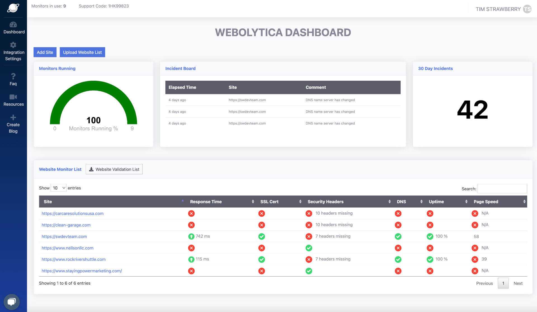Click the Create Blog plus icon
Image resolution: width=537 pixels, height=312 pixels.
click(x=13, y=117)
